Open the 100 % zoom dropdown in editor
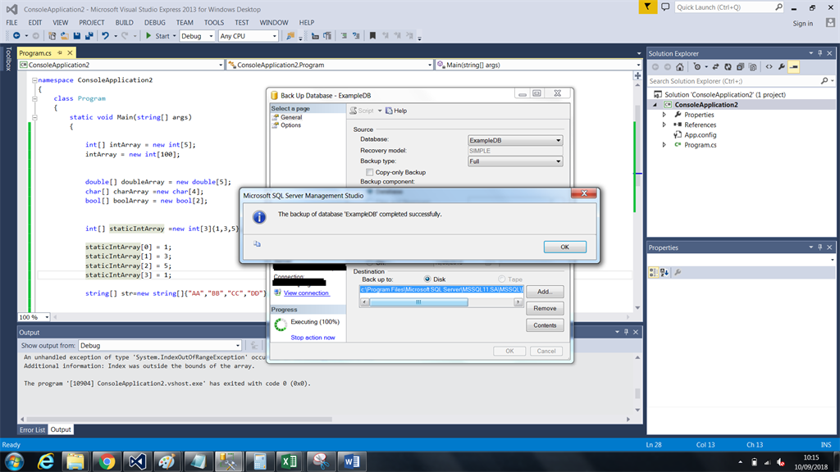The width and height of the screenshot is (840, 472). point(34,317)
